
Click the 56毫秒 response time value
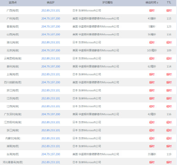point(152,35)
